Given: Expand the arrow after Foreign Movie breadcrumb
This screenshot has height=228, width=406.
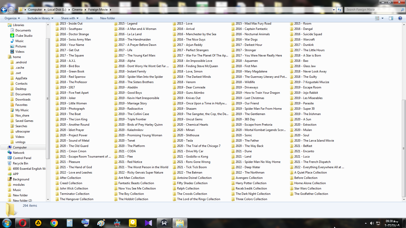Looking at the screenshot, I should 111,10.
